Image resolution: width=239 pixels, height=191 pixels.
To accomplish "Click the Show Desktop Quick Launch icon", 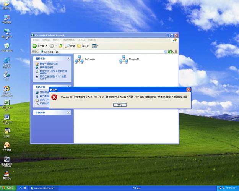I will [x=25, y=188].
